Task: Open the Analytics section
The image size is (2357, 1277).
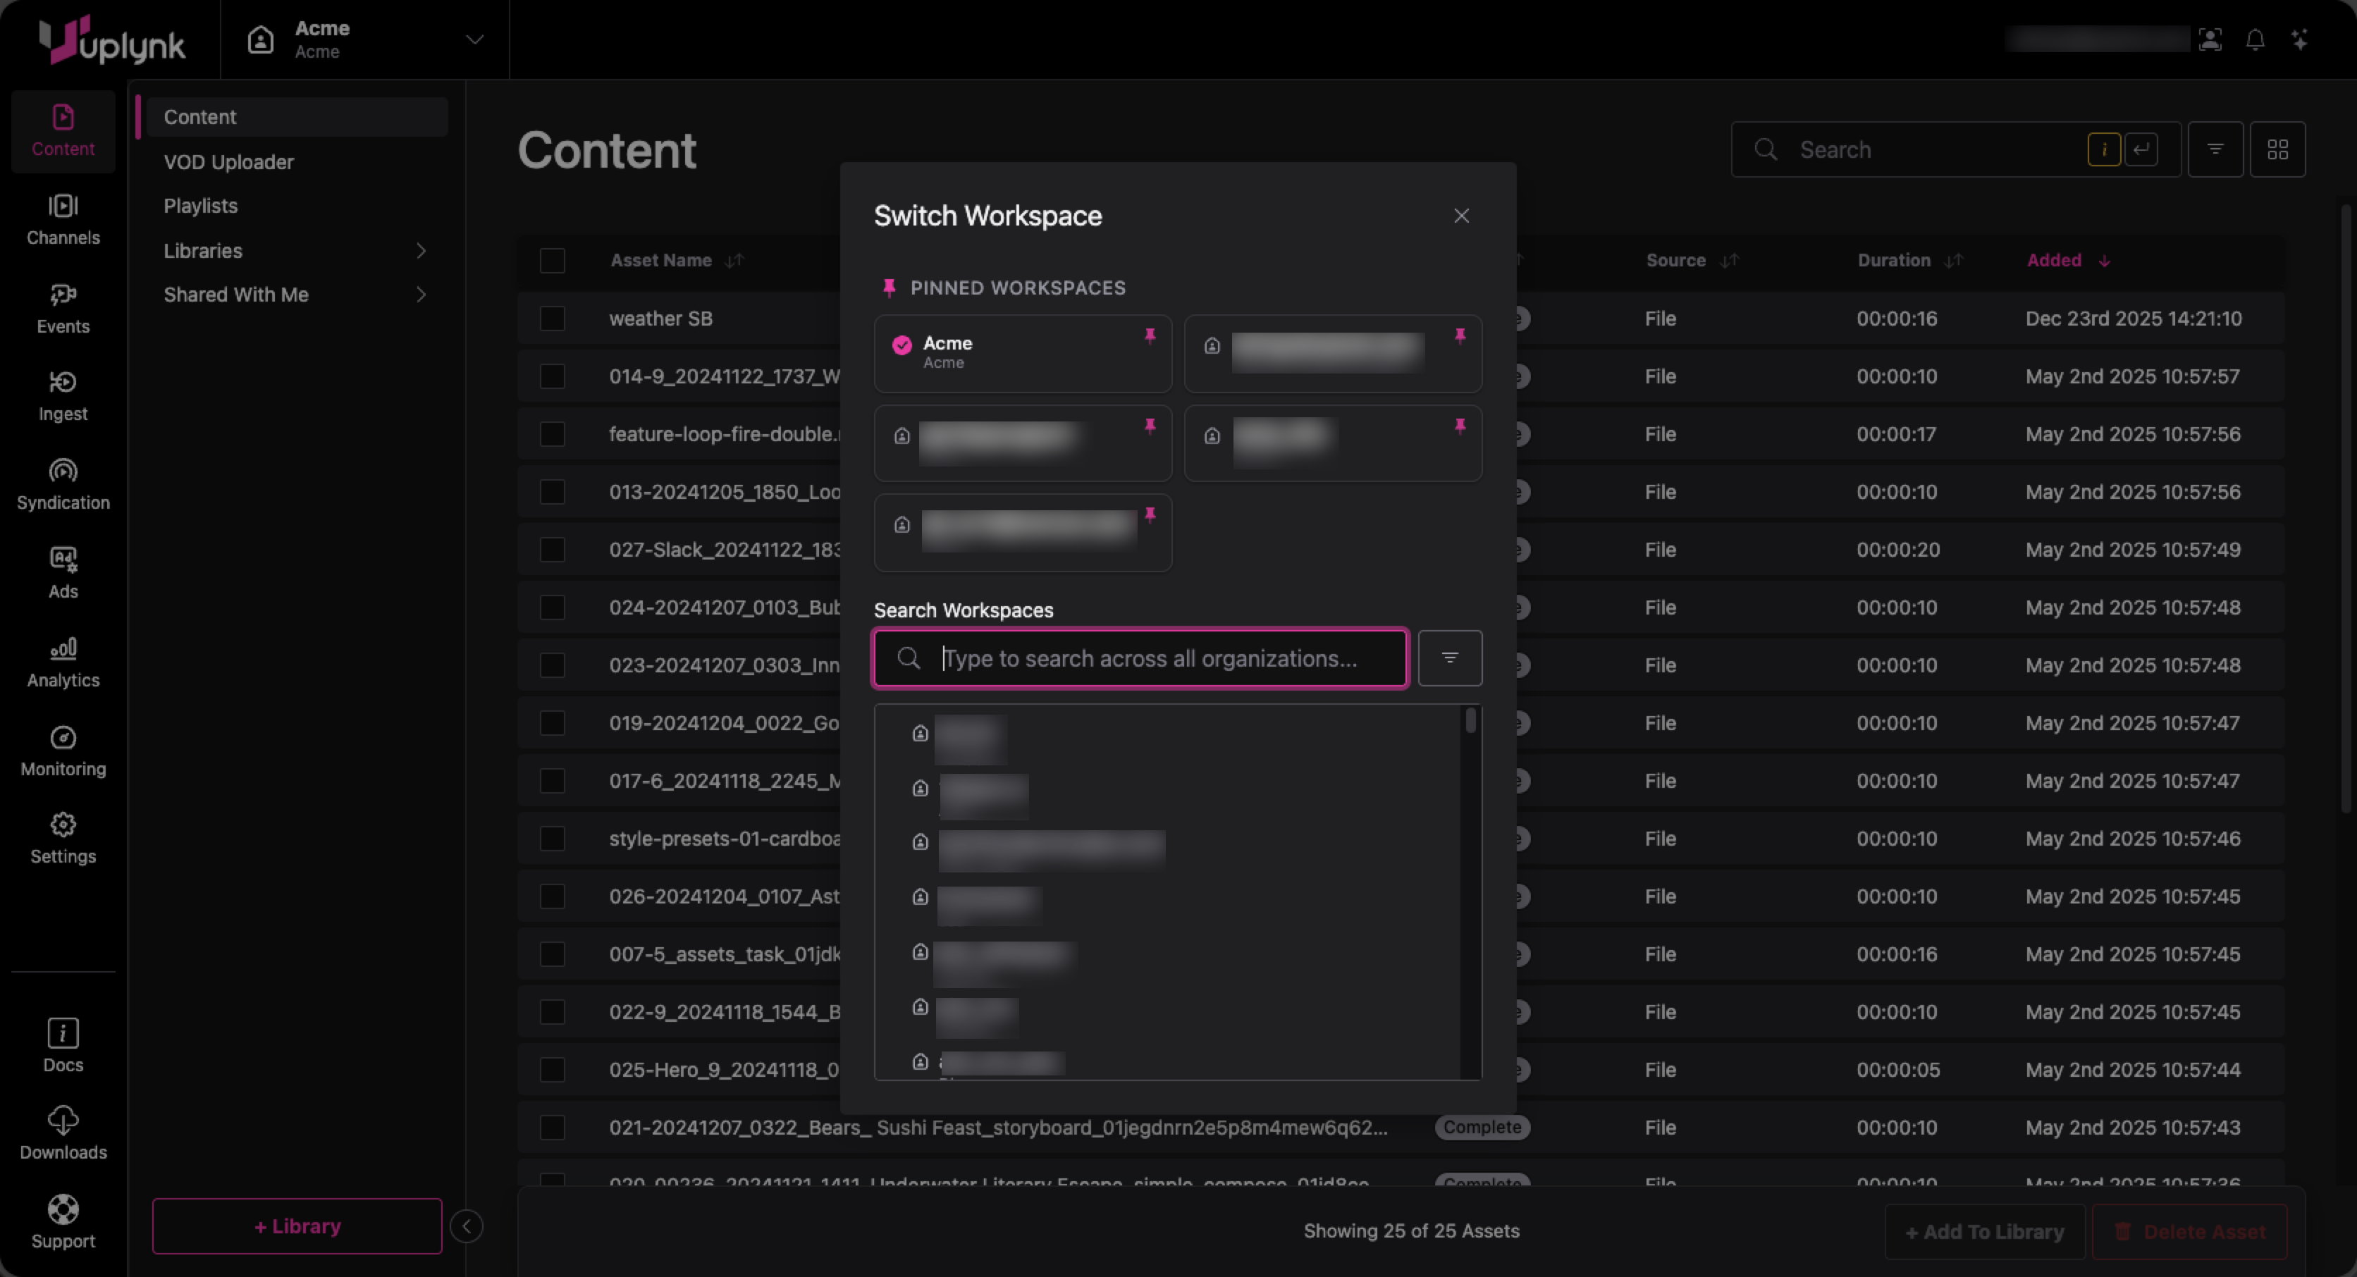Action: (62, 662)
